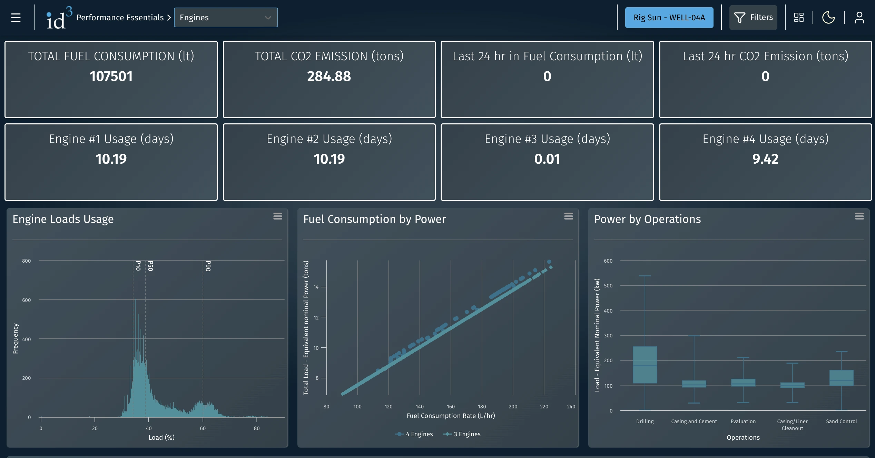Screen dimensions: 875x458
Task: Click the funnel icon inside the Filters button
Action: tap(739, 17)
